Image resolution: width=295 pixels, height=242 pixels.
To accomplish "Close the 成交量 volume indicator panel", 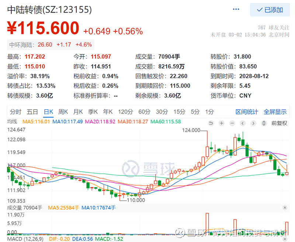I will pyautogui.click(x=285, y=208).
